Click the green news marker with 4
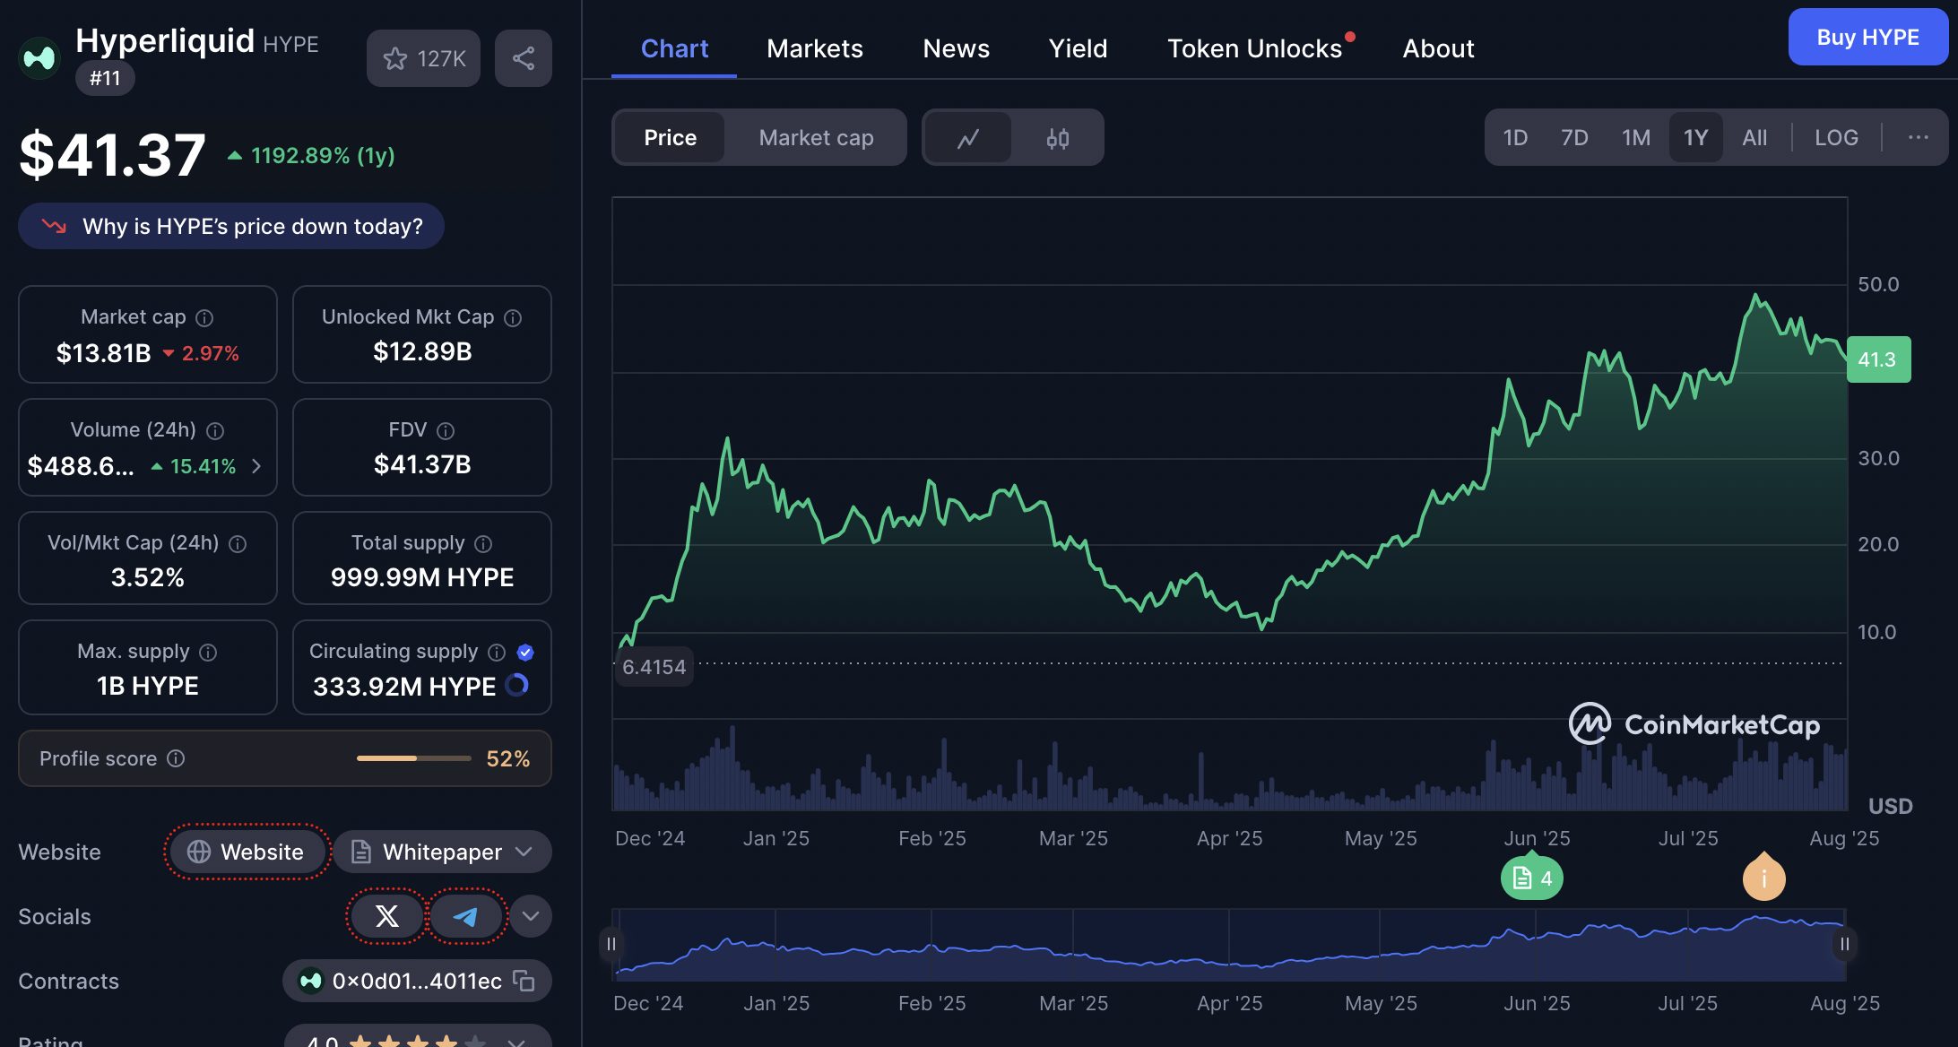This screenshot has height=1047, width=1958. coord(1532,878)
